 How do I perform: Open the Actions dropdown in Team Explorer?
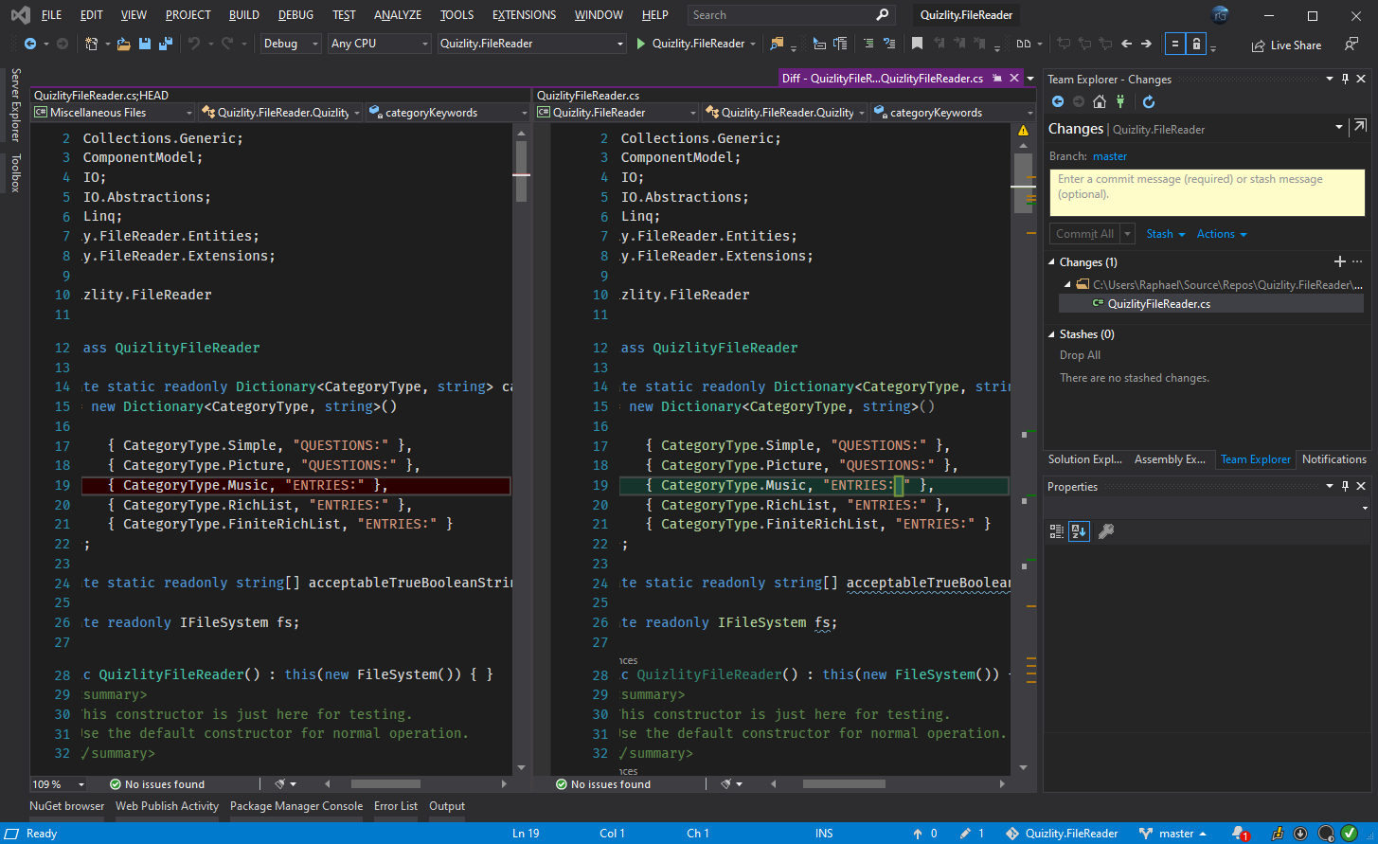click(x=1222, y=234)
